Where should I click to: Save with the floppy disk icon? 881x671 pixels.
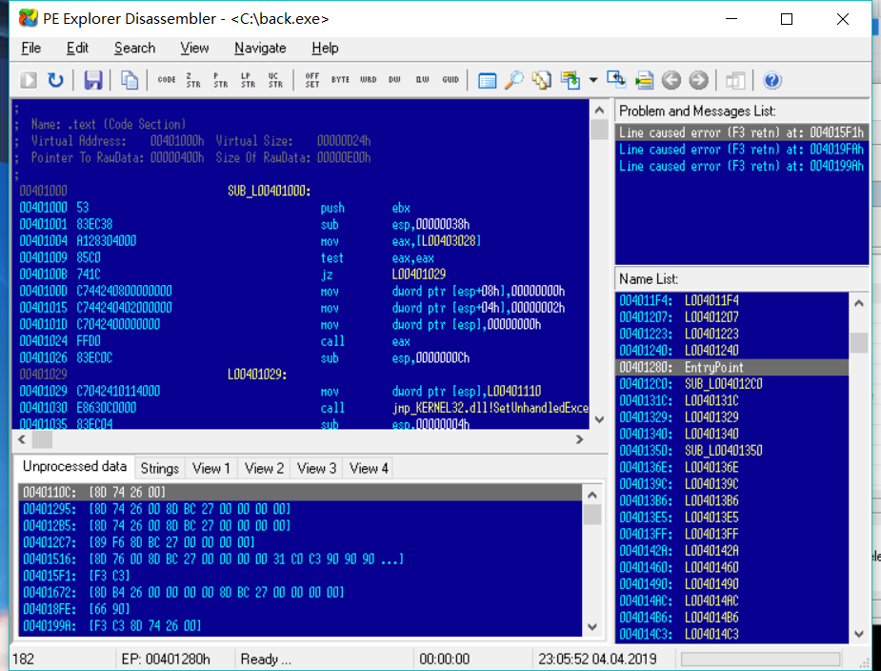tap(92, 80)
